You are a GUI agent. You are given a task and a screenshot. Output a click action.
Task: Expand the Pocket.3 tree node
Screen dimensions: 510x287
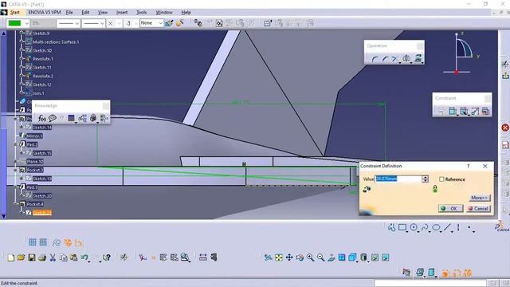click(15, 170)
